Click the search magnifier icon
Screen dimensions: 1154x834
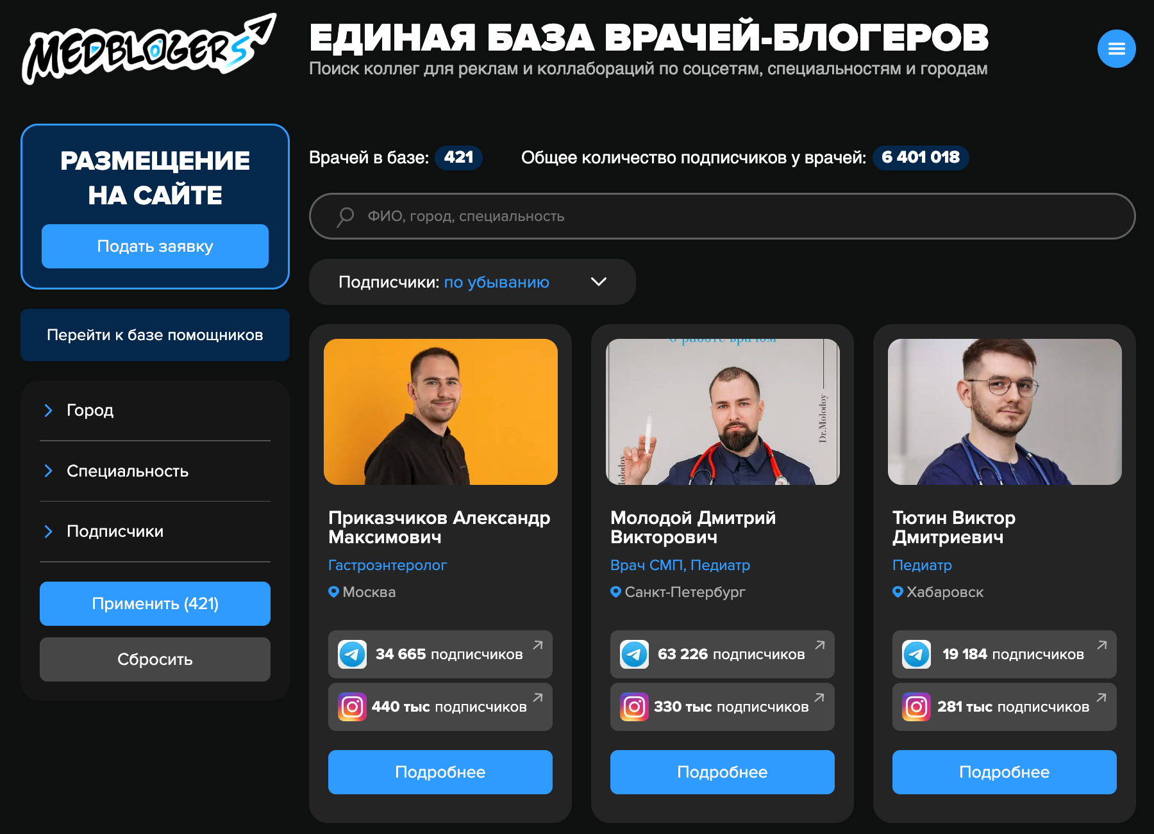point(346,217)
